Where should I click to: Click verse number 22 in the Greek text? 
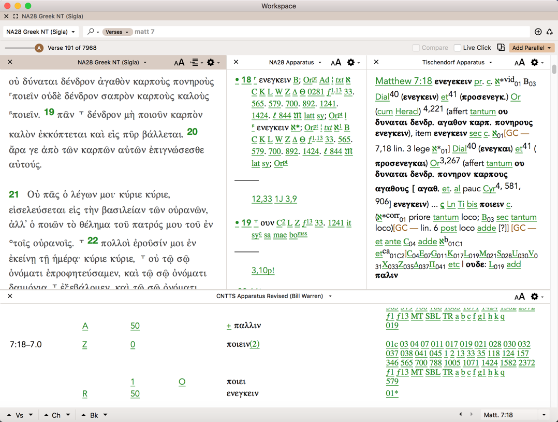[x=93, y=241]
